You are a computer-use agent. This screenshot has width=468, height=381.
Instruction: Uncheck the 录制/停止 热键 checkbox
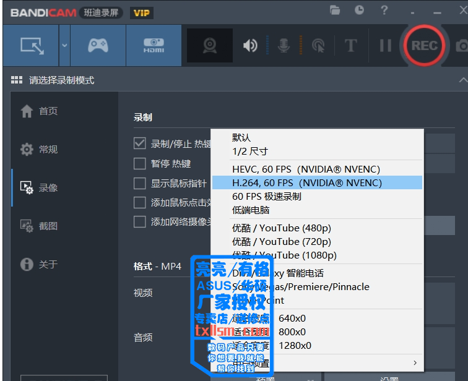140,143
